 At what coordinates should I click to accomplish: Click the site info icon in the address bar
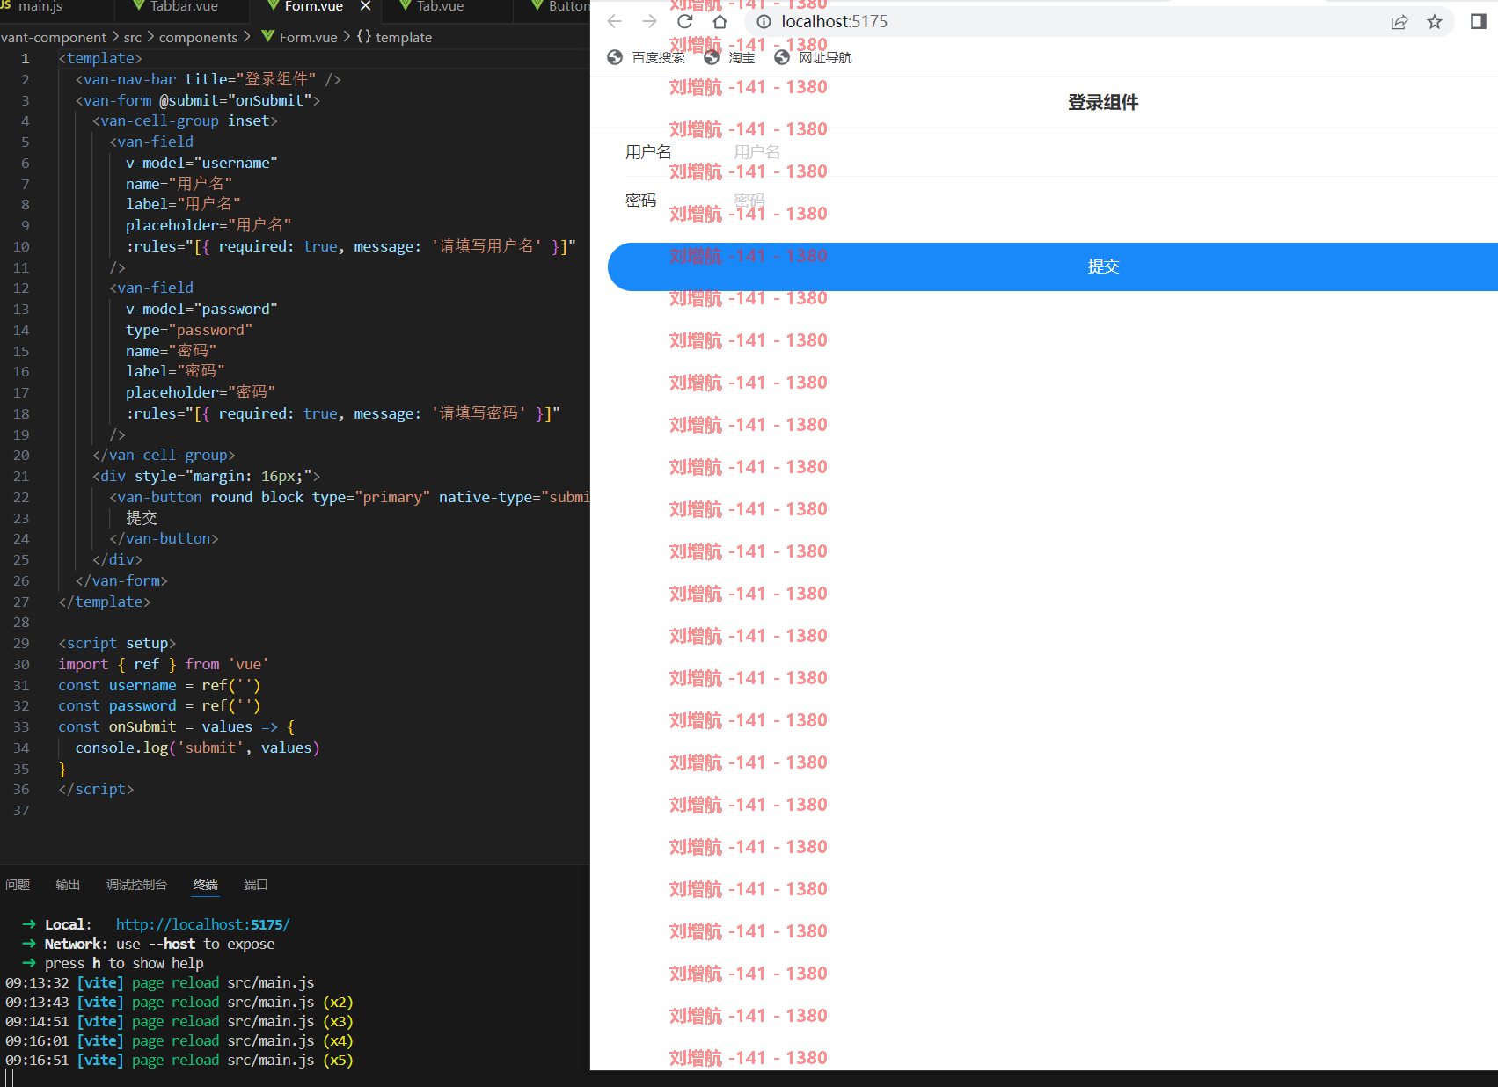pos(764,22)
